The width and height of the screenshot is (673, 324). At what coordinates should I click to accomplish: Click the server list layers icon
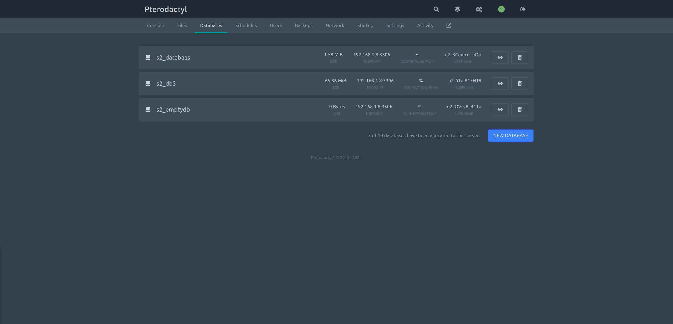[457, 9]
